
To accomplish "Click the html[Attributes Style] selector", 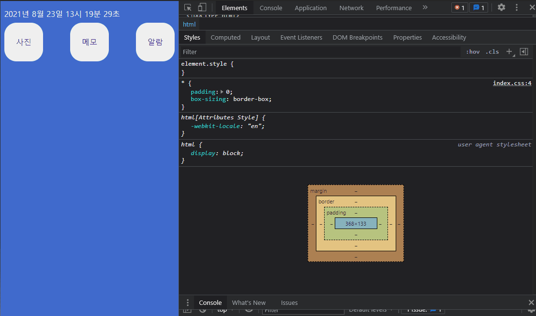I will pyautogui.click(x=220, y=117).
